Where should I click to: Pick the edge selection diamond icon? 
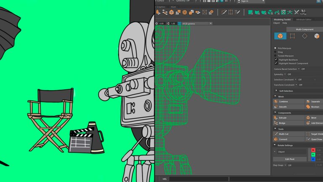coord(304,36)
